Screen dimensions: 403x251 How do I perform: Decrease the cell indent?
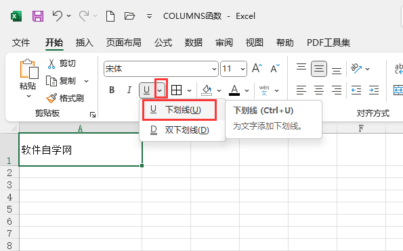[356, 90]
